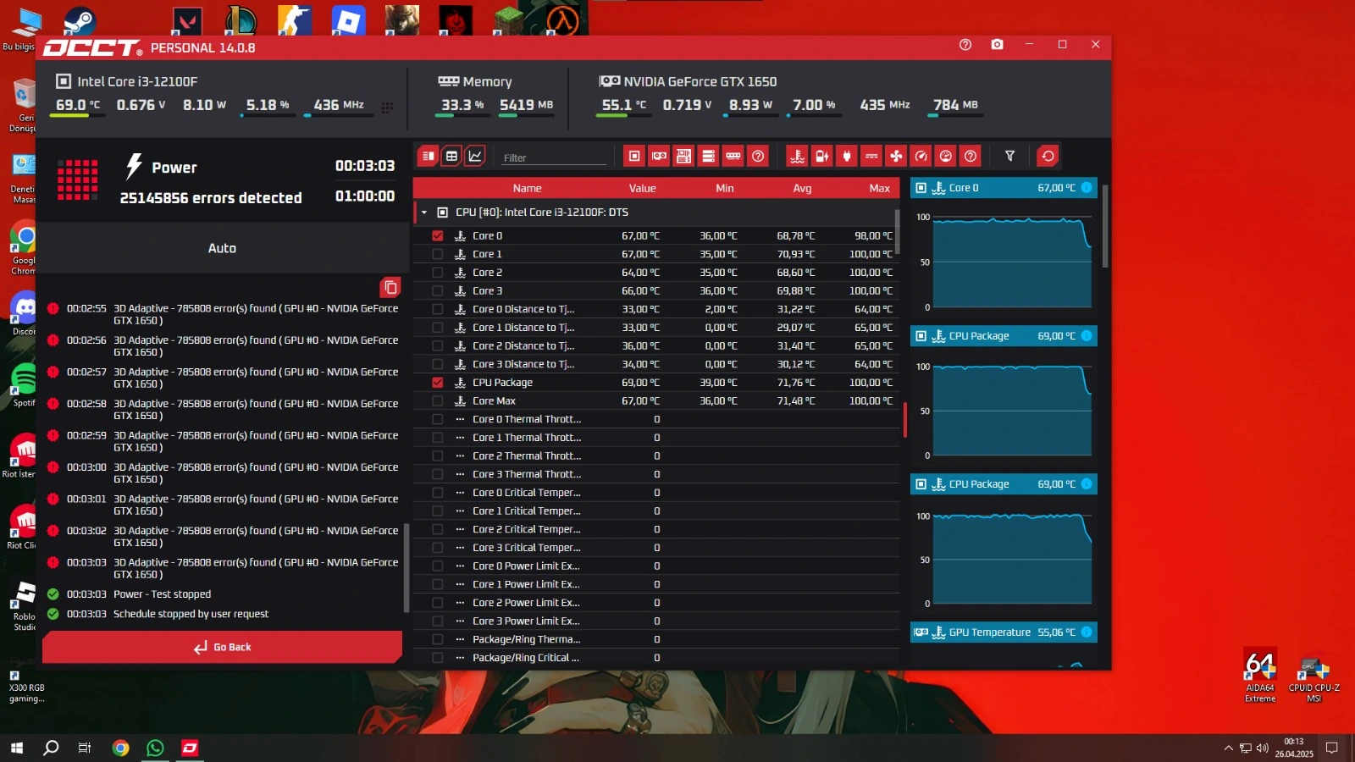Click '25145856 errors detected' text
Image resolution: width=1355 pixels, height=762 pixels.
click(211, 198)
